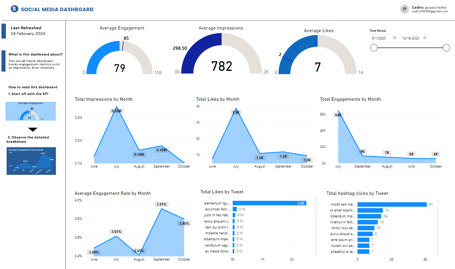This screenshot has height=269, width=455.
Task: Click the left Time Period slider handle
Action: pyautogui.click(x=374, y=48)
